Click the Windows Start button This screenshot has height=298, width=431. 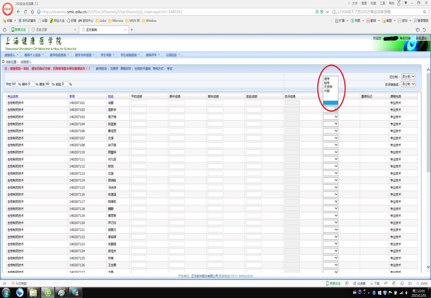pos(6,292)
